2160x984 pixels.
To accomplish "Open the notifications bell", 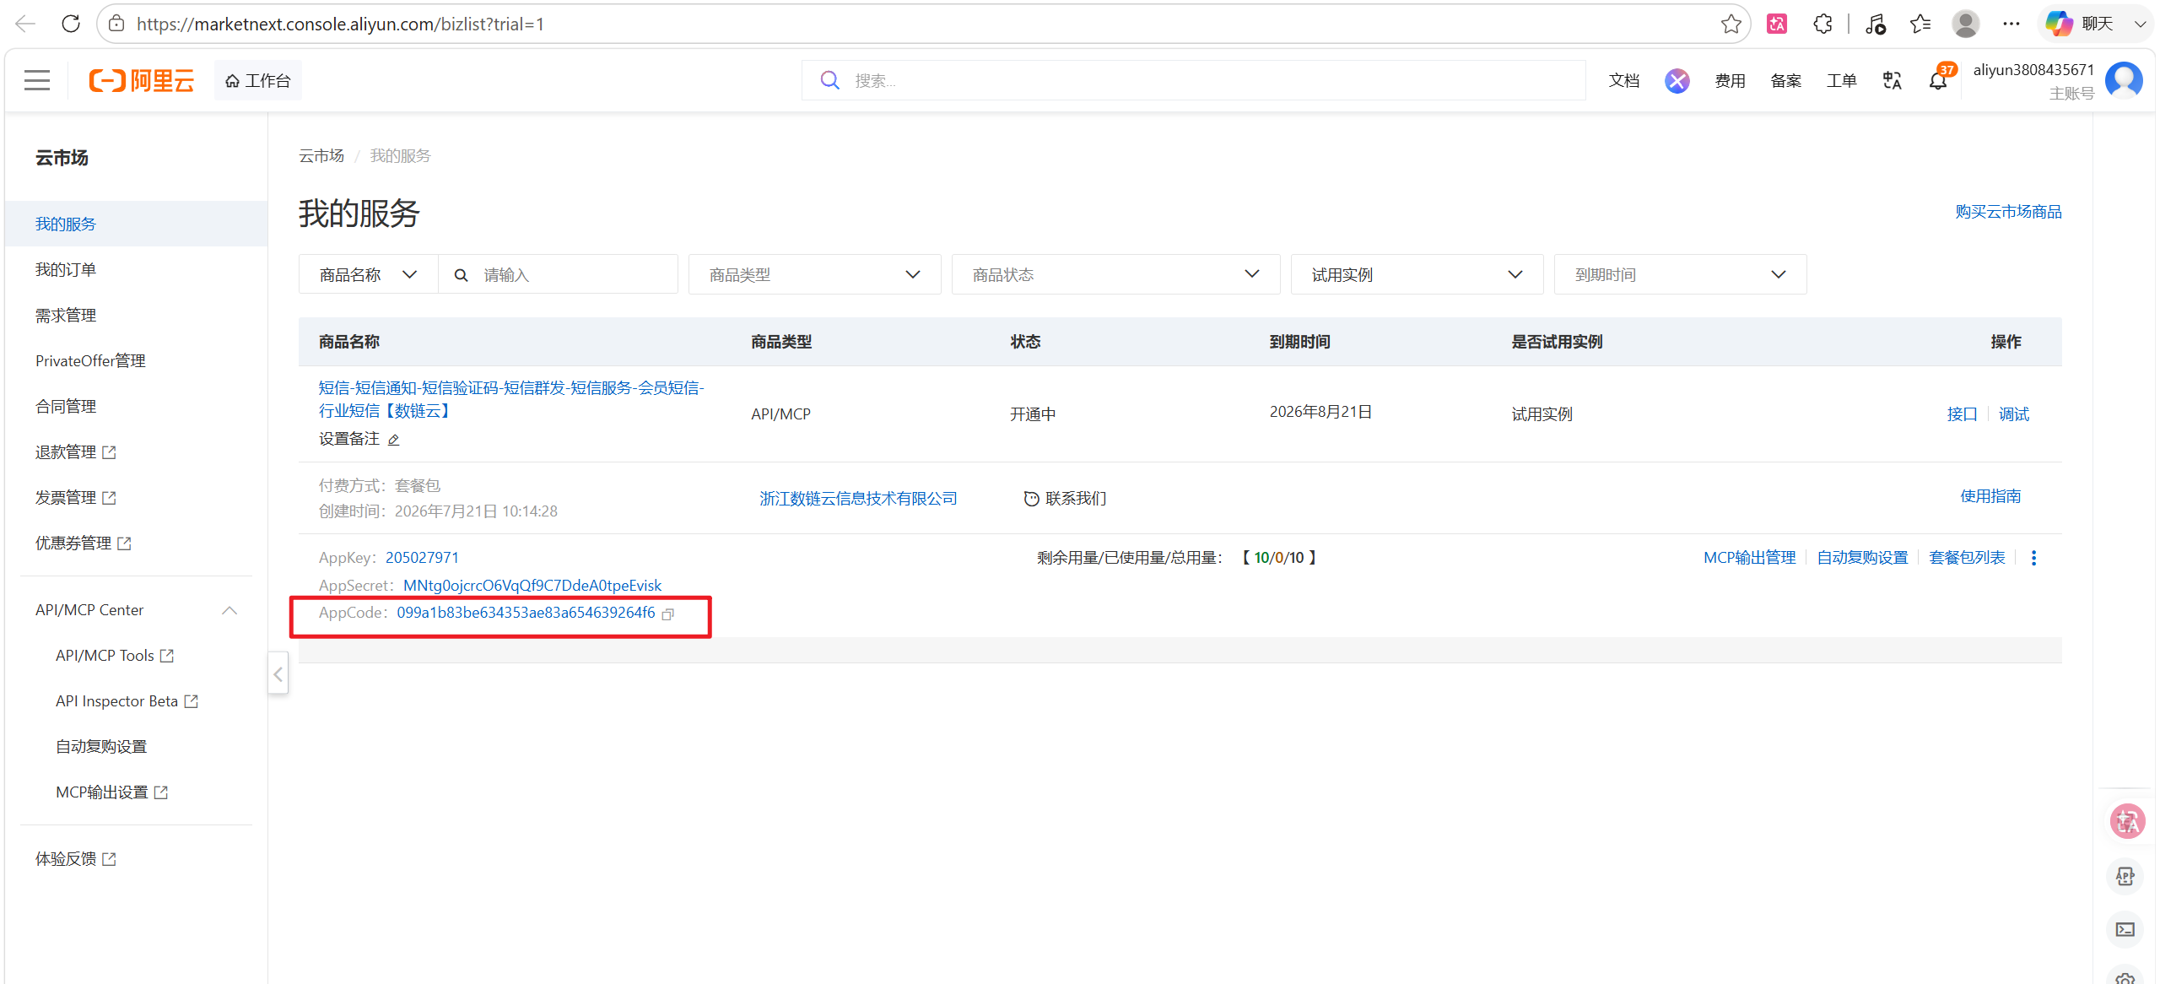I will 1939,80.
